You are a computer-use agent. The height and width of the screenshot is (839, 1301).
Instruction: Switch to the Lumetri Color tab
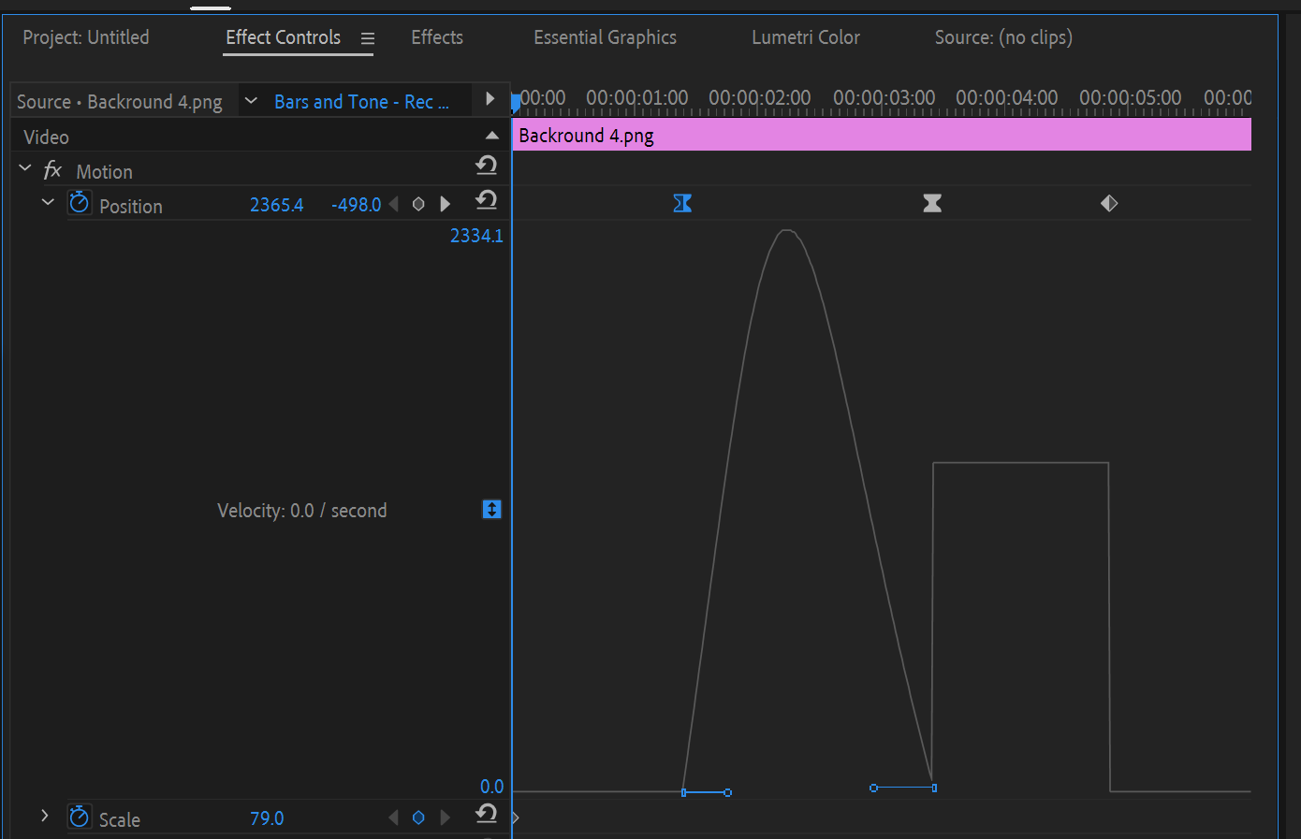(805, 37)
